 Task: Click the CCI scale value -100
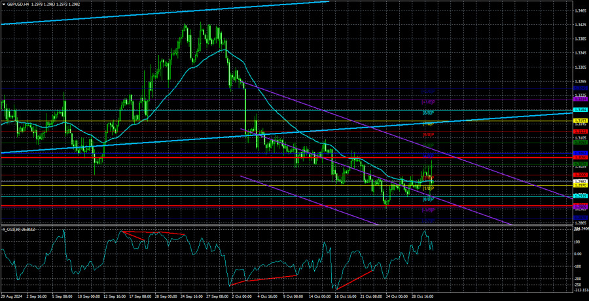pos(578,266)
